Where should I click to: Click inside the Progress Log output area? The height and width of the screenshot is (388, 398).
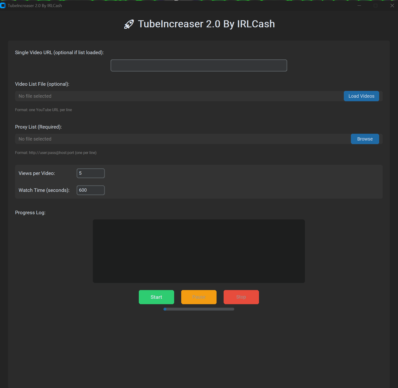[199, 251]
